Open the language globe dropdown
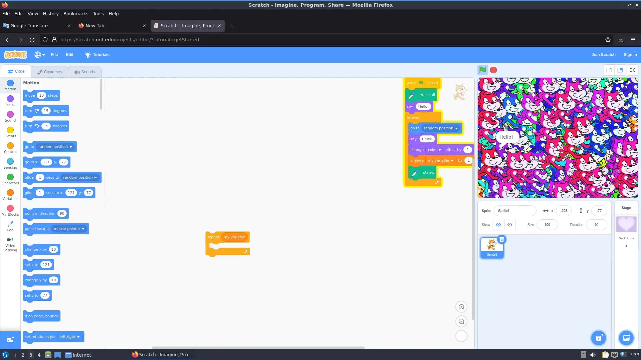The height and width of the screenshot is (360, 641). coord(39,55)
